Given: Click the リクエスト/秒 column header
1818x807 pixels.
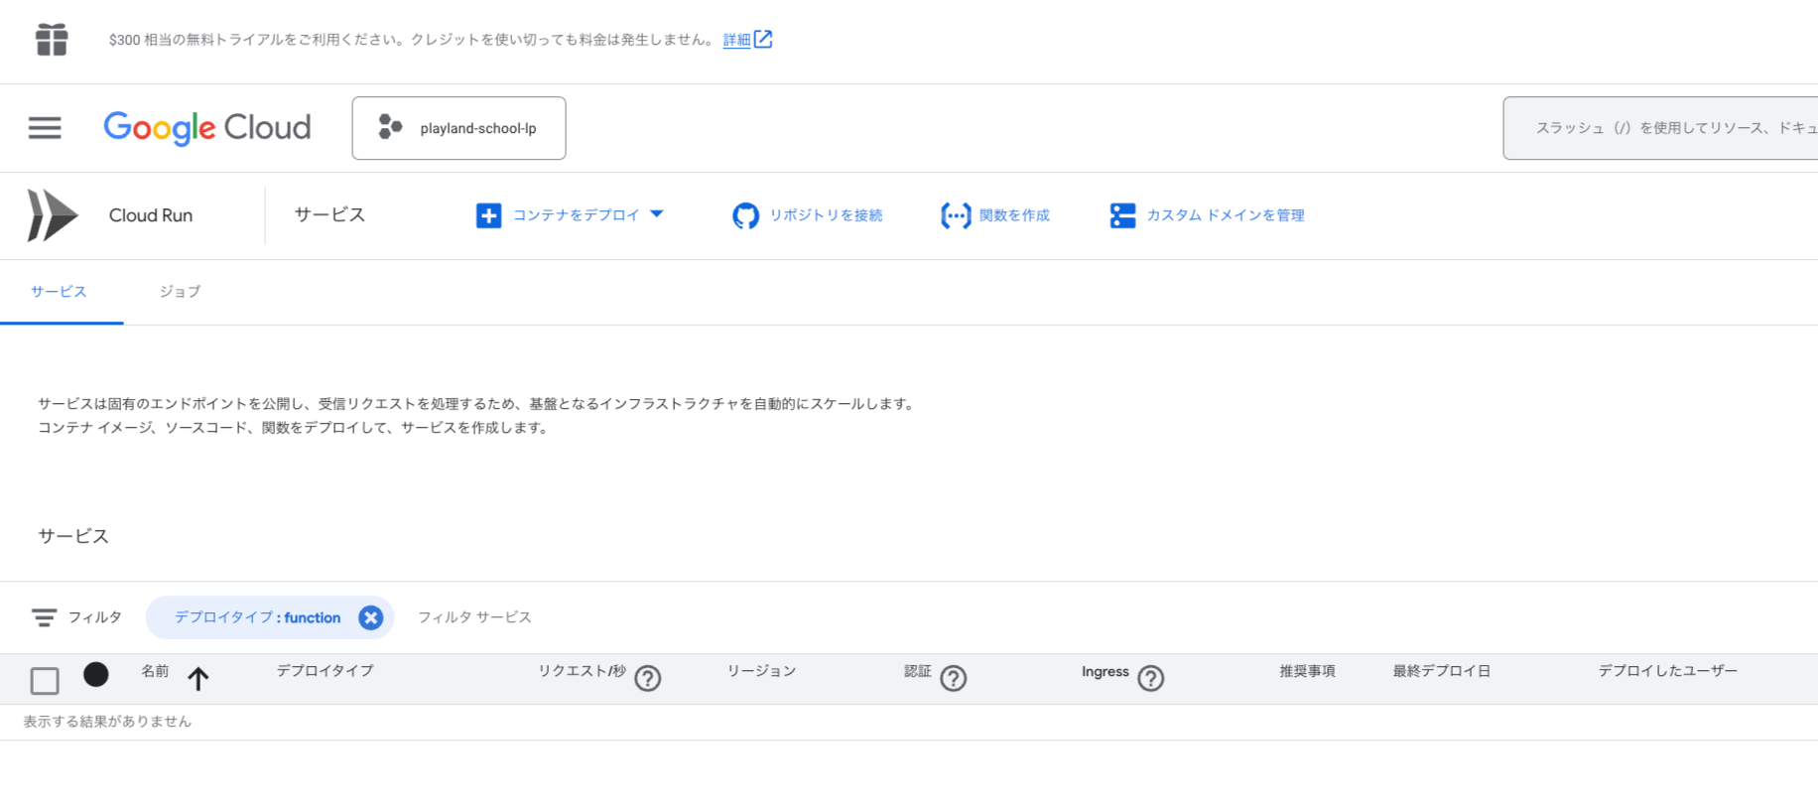Looking at the screenshot, I should click(582, 671).
